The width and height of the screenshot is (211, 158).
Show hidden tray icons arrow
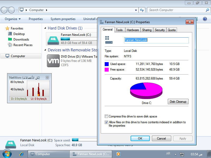point(175,154)
